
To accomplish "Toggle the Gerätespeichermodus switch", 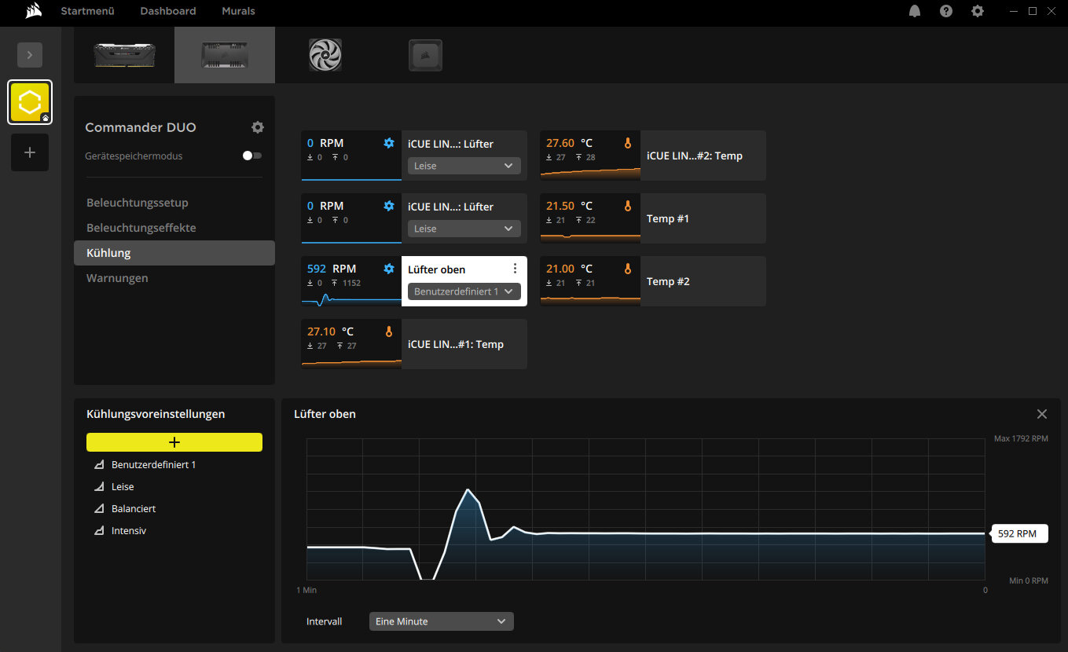I will coord(251,156).
